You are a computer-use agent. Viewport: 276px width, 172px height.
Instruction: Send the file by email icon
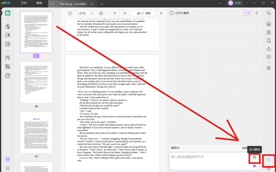[268, 57]
